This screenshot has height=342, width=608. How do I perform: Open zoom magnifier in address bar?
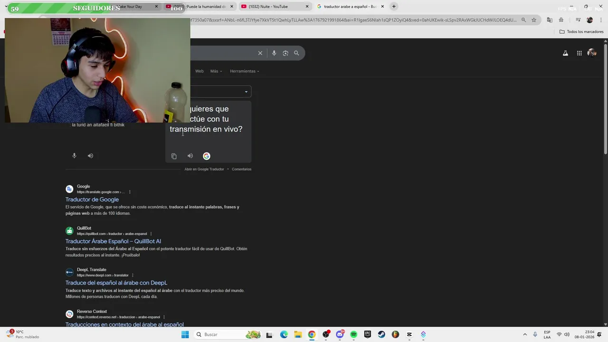[523, 20]
